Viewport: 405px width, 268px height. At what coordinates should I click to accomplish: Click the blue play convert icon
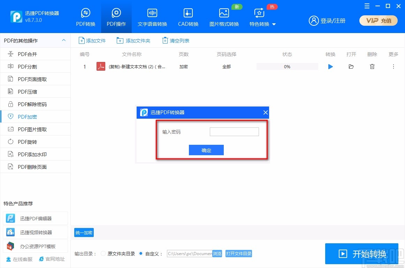coord(330,66)
